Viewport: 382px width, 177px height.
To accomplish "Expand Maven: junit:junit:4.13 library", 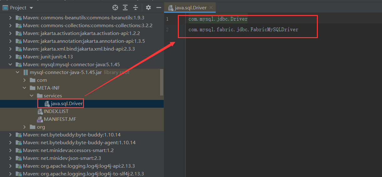I will point(11,57).
